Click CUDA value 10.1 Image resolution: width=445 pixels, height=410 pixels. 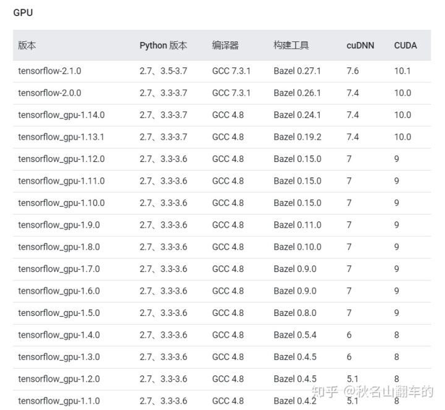tap(402, 70)
